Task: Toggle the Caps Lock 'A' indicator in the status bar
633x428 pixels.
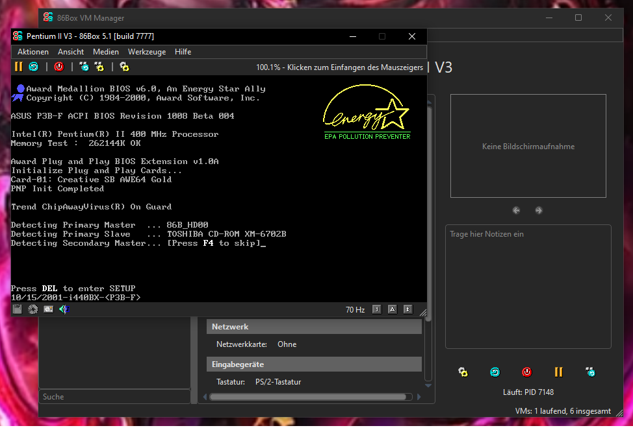Action: point(393,309)
